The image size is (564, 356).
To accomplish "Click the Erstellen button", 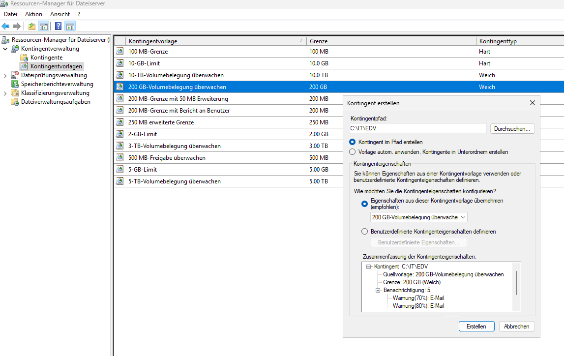I will (476, 326).
